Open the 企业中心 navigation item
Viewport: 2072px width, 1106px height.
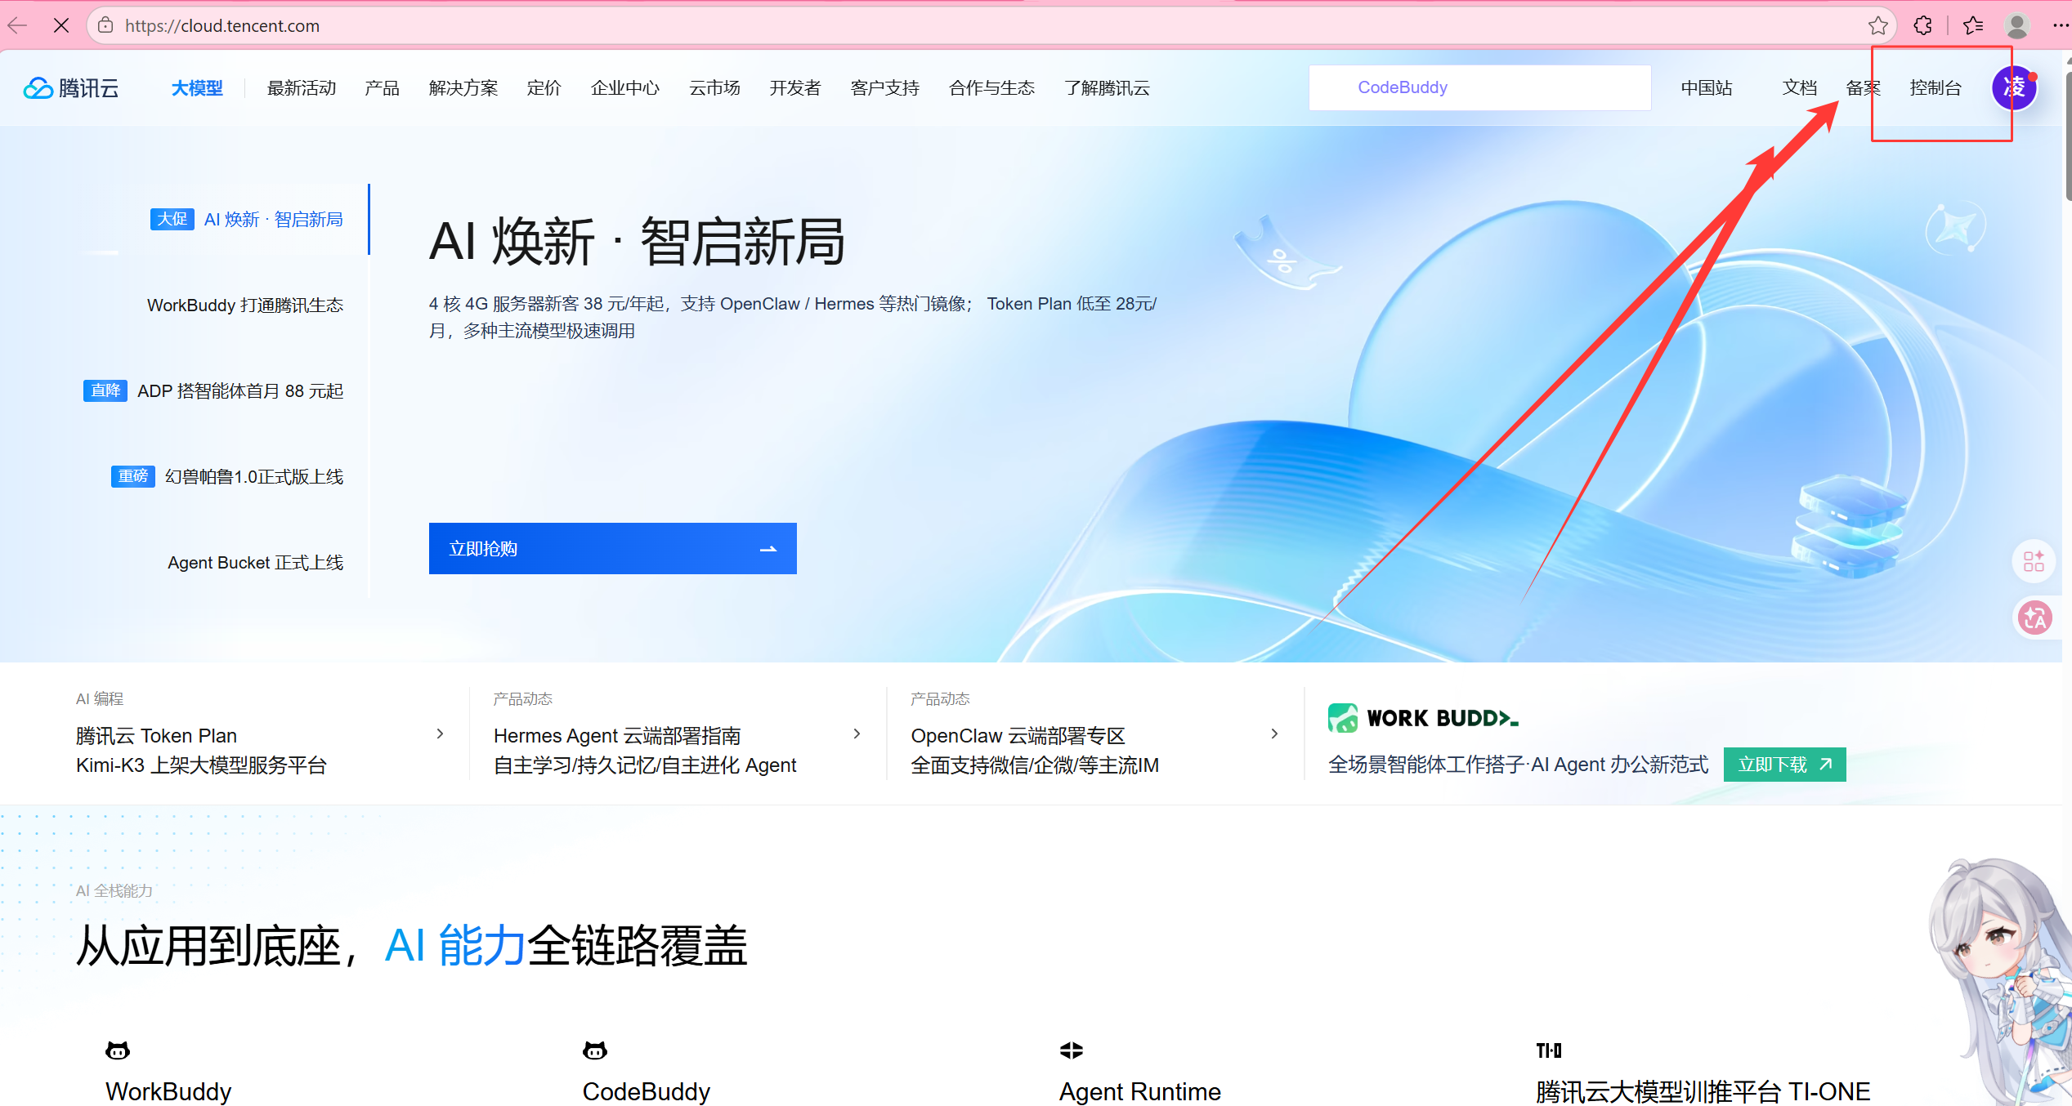625,87
